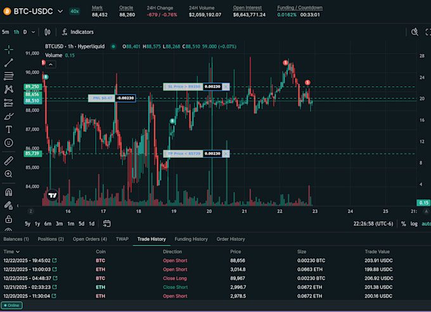Open the candlestick chart style menu
This screenshot has height=312, width=431.
48,32
